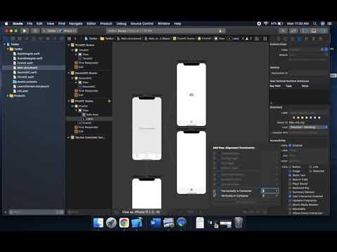
Task: Open the Class dropdown in inspector
Action: point(326,50)
